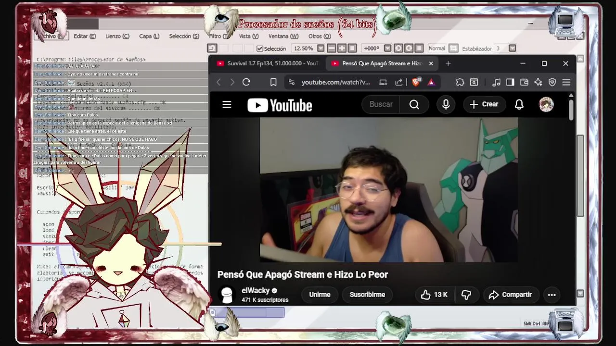Open the Archivo menu
The image size is (616, 346).
tap(52, 36)
